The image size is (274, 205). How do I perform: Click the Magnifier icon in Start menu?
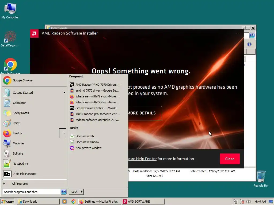point(7,143)
